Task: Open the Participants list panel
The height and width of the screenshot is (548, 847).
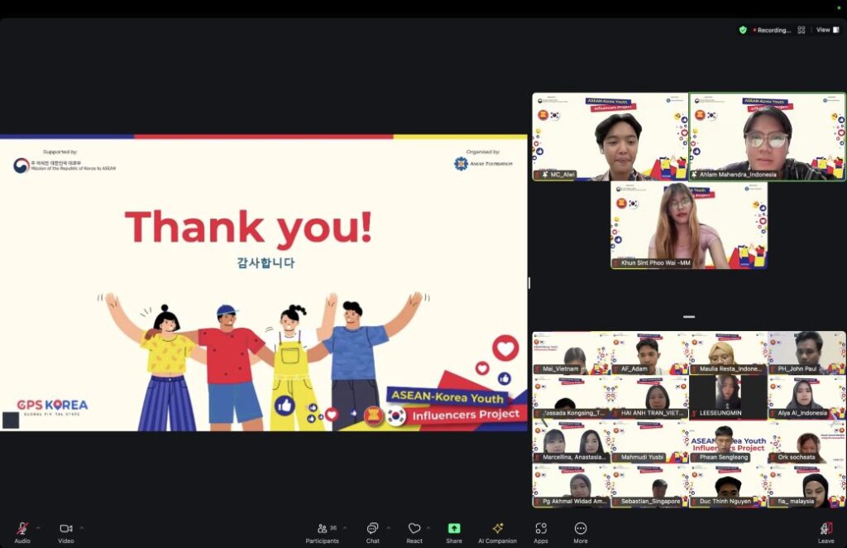Action: [x=322, y=530]
